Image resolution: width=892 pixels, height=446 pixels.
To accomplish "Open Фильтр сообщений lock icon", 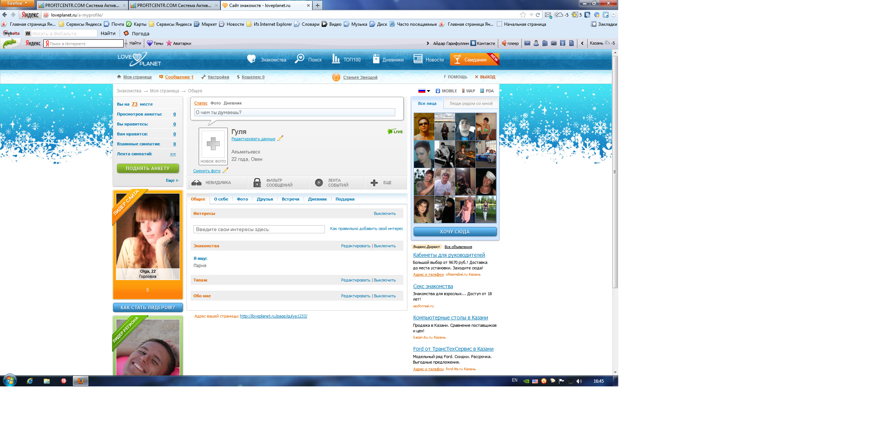I will pos(257,183).
